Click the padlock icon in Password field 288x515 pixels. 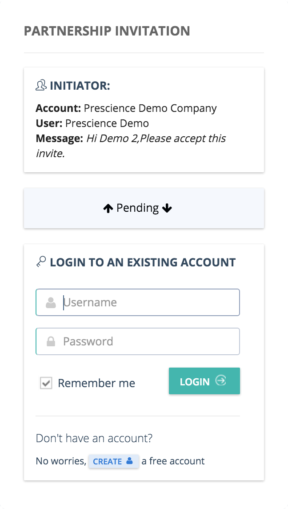pos(51,341)
